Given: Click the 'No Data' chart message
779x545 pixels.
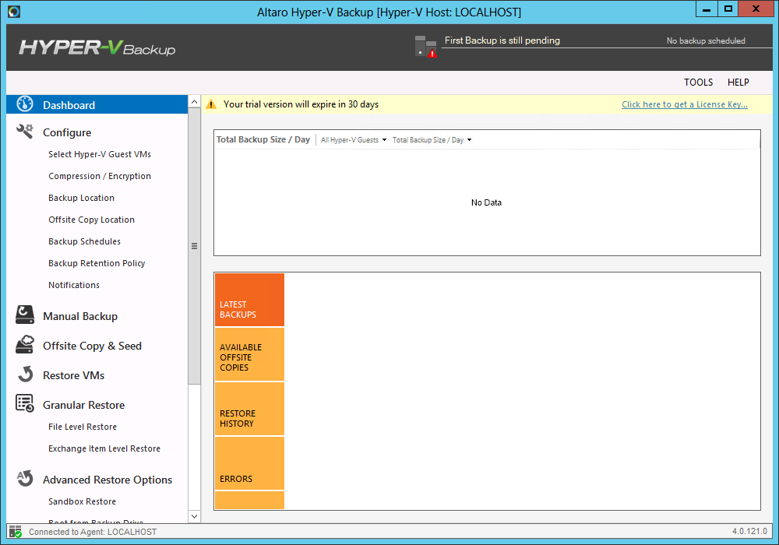Looking at the screenshot, I should pos(486,202).
